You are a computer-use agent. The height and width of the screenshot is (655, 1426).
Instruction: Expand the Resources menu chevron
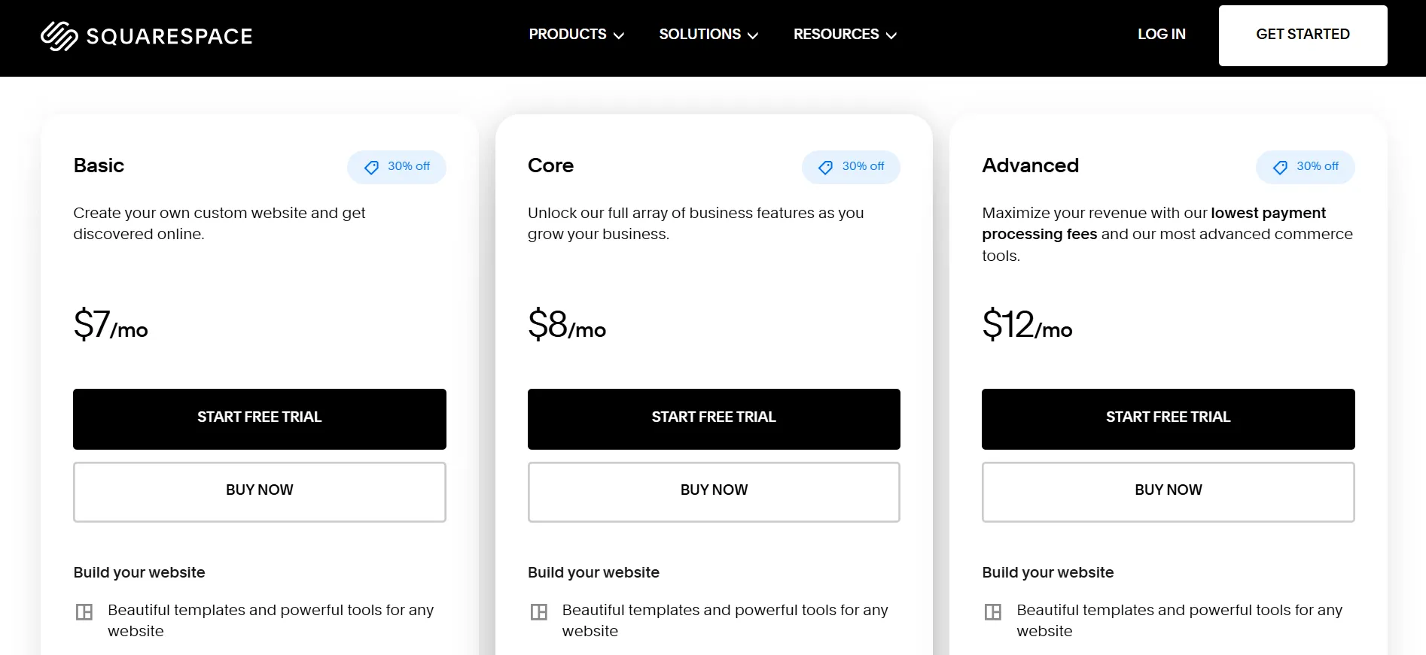point(891,35)
